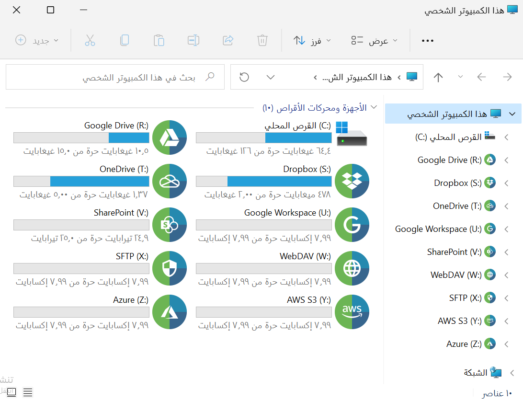Select the Azure (Z:) large drive icon

(170, 312)
